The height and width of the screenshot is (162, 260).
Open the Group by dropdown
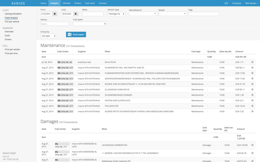pos(48,36)
